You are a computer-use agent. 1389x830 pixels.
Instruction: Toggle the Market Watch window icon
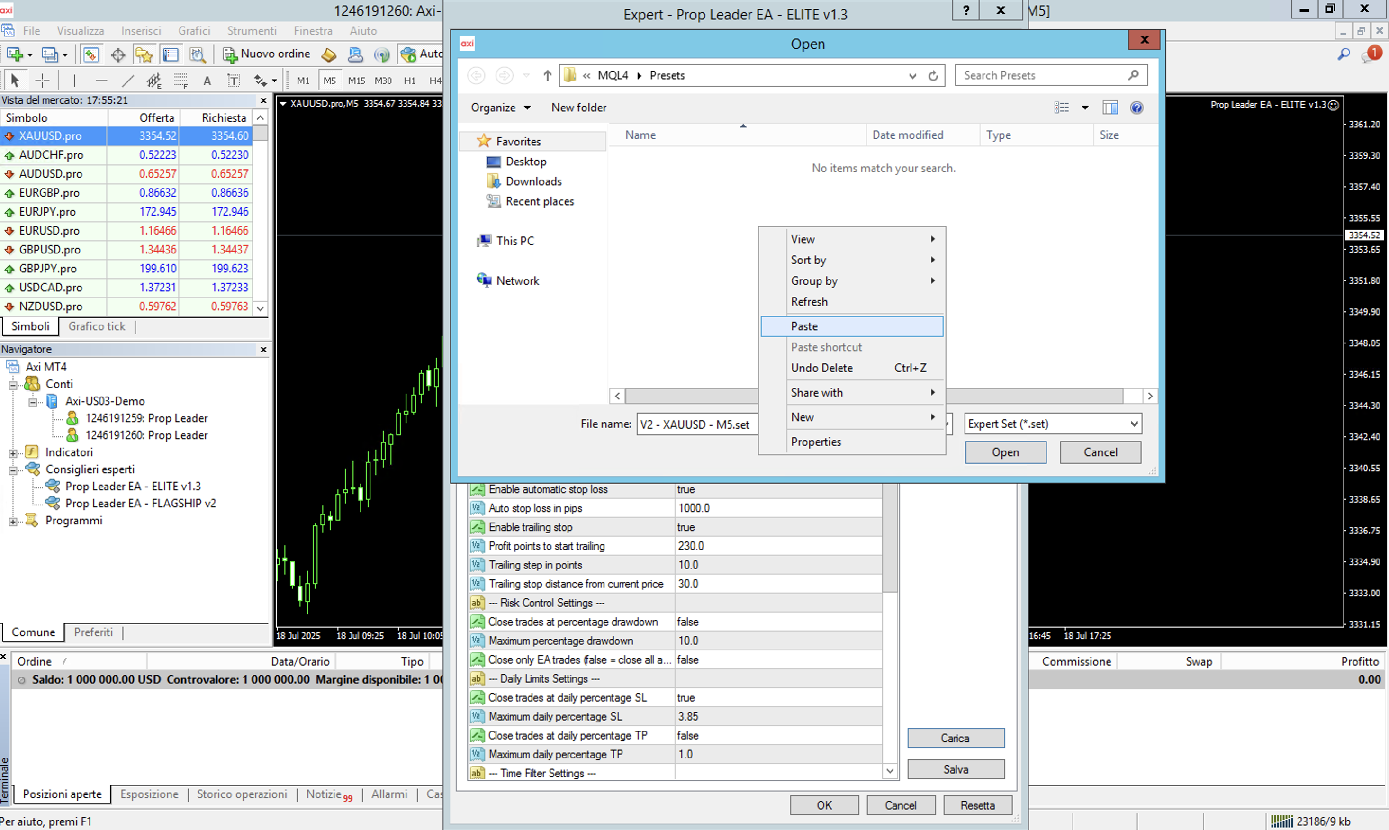coord(90,54)
